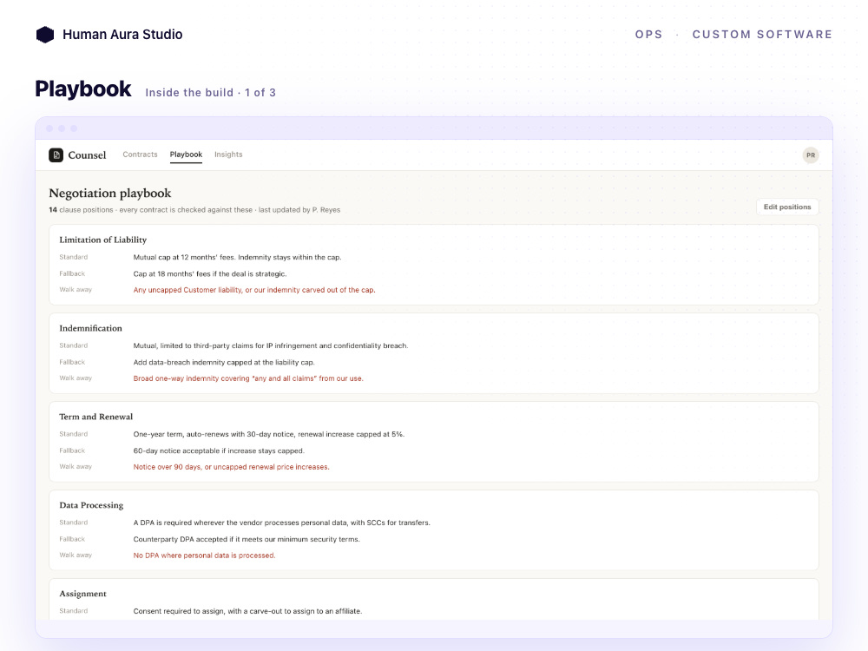Screen dimensions: 868x651
Task: Click the Standard label under Limitation of Liability
Action: [x=74, y=257]
